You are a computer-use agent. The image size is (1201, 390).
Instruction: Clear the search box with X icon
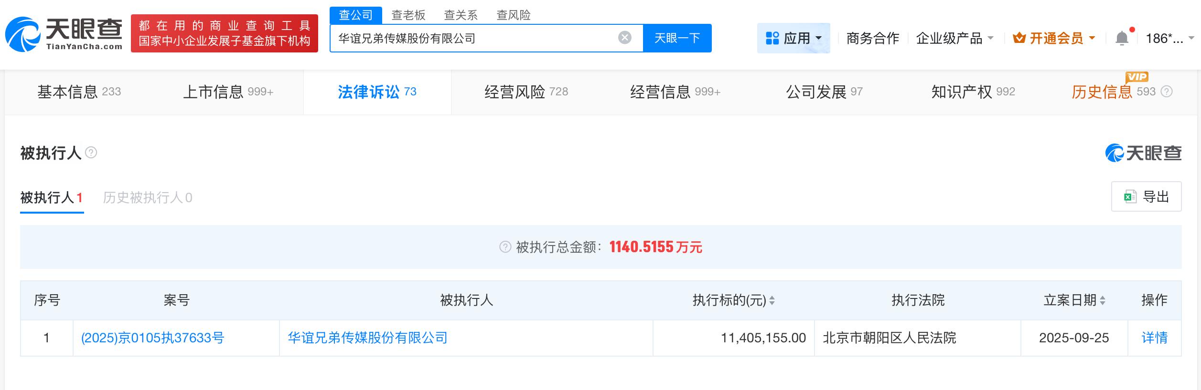[624, 38]
